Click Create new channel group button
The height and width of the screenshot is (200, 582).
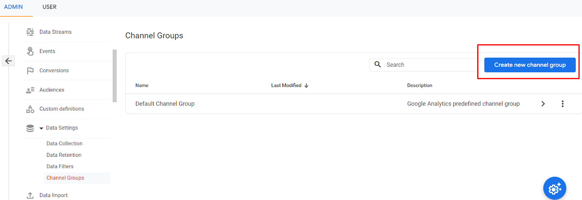(530, 65)
